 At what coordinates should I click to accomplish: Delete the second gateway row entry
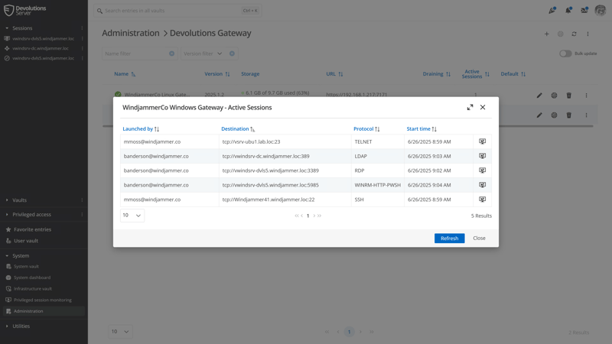tap(568, 115)
